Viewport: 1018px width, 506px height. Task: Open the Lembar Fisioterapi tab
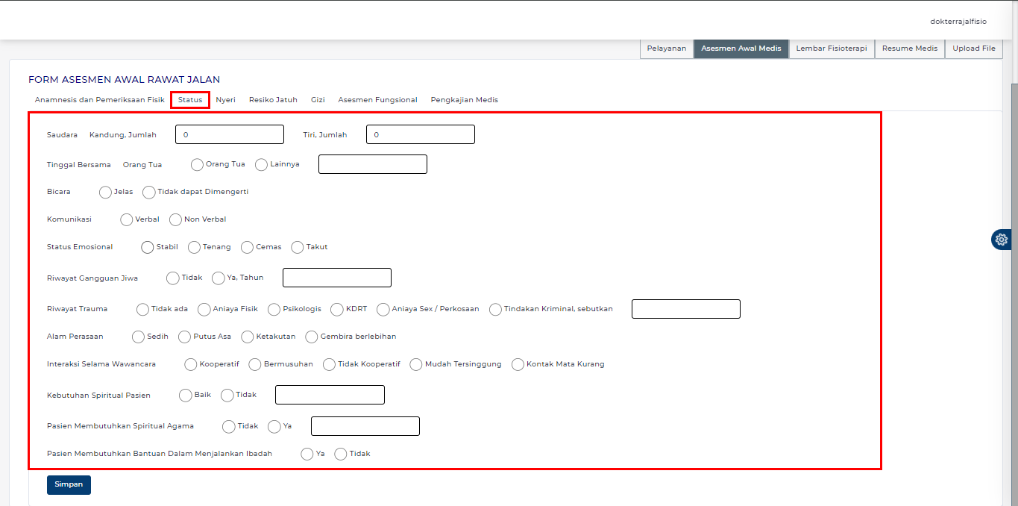[x=831, y=49]
